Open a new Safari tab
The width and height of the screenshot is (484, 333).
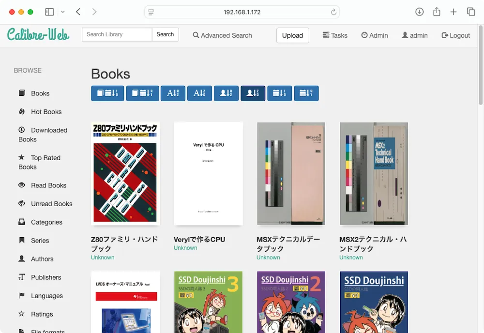pyautogui.click(x=454, y=12)
